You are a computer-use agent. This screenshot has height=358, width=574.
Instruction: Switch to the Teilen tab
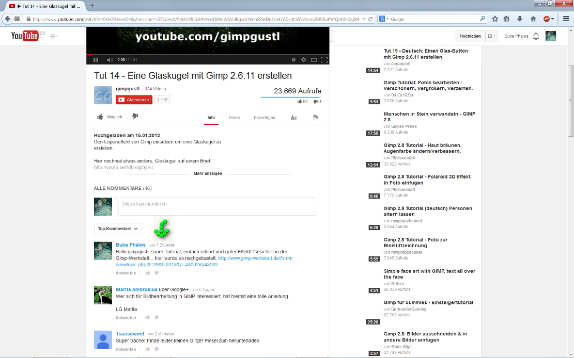(234, 118)
